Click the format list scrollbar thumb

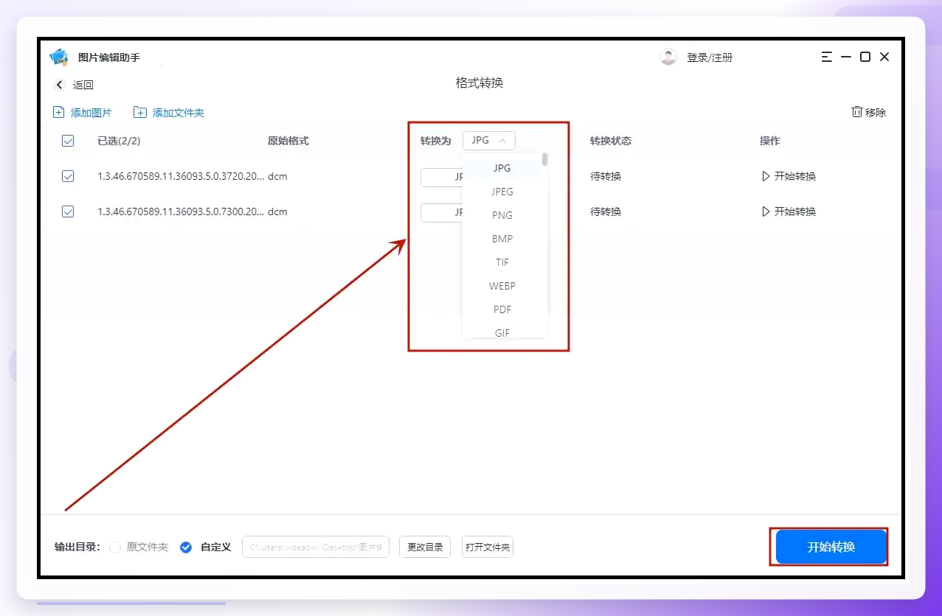(x=545, y=159)
